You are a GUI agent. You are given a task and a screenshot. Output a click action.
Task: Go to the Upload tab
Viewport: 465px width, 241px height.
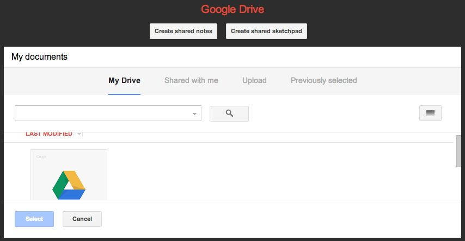click(x=254, y=80)
